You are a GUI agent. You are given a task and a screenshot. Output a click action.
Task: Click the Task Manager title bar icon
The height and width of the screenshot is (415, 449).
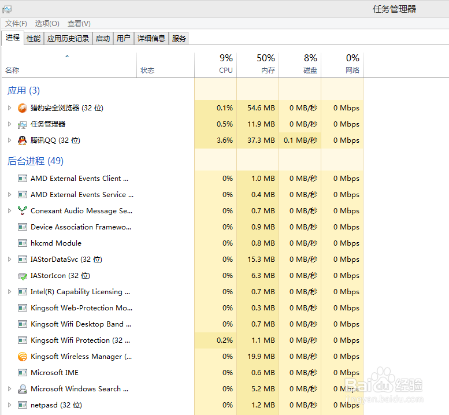(7, 9)
